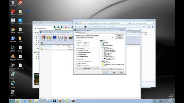
Task: Select Overwrite without prompt option
Action: click(x=83, y=53)
